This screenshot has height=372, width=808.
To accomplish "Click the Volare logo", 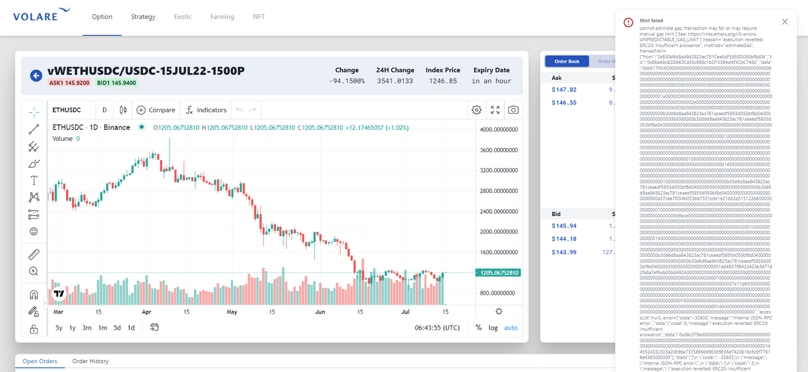I will point(41,15).
